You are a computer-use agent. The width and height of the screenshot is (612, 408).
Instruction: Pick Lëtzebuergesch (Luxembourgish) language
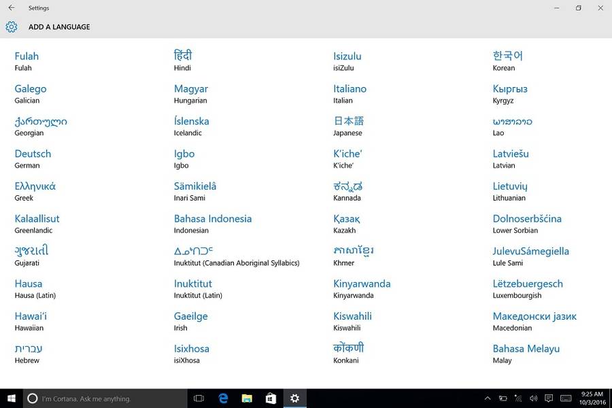[528, 284]
